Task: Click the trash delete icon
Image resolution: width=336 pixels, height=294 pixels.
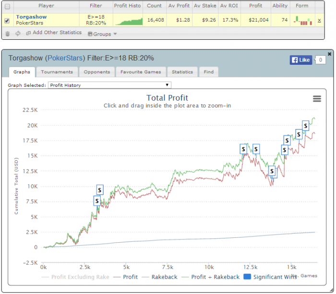Action: (x=8, y=34)
